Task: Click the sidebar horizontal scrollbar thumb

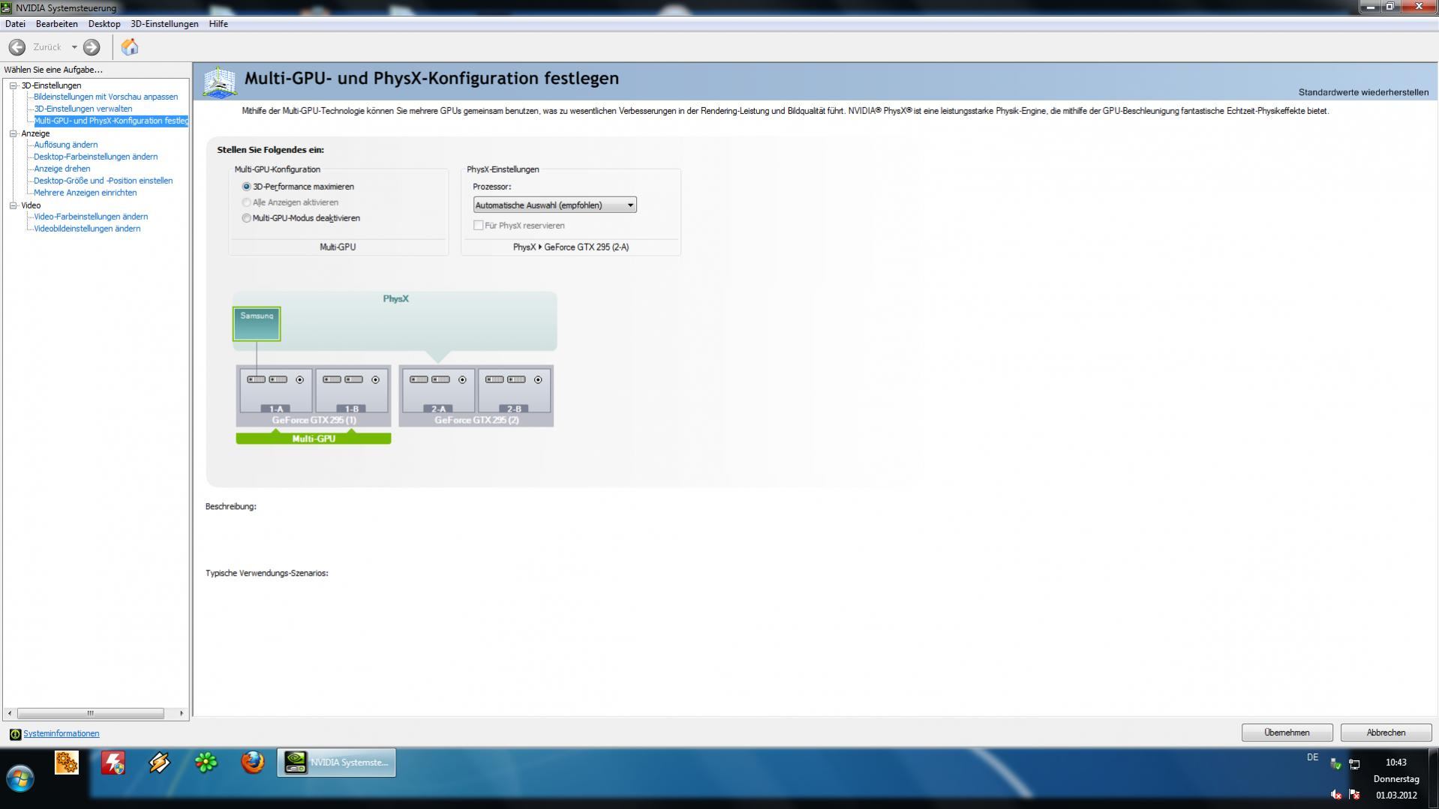Action: pos(90,713)
